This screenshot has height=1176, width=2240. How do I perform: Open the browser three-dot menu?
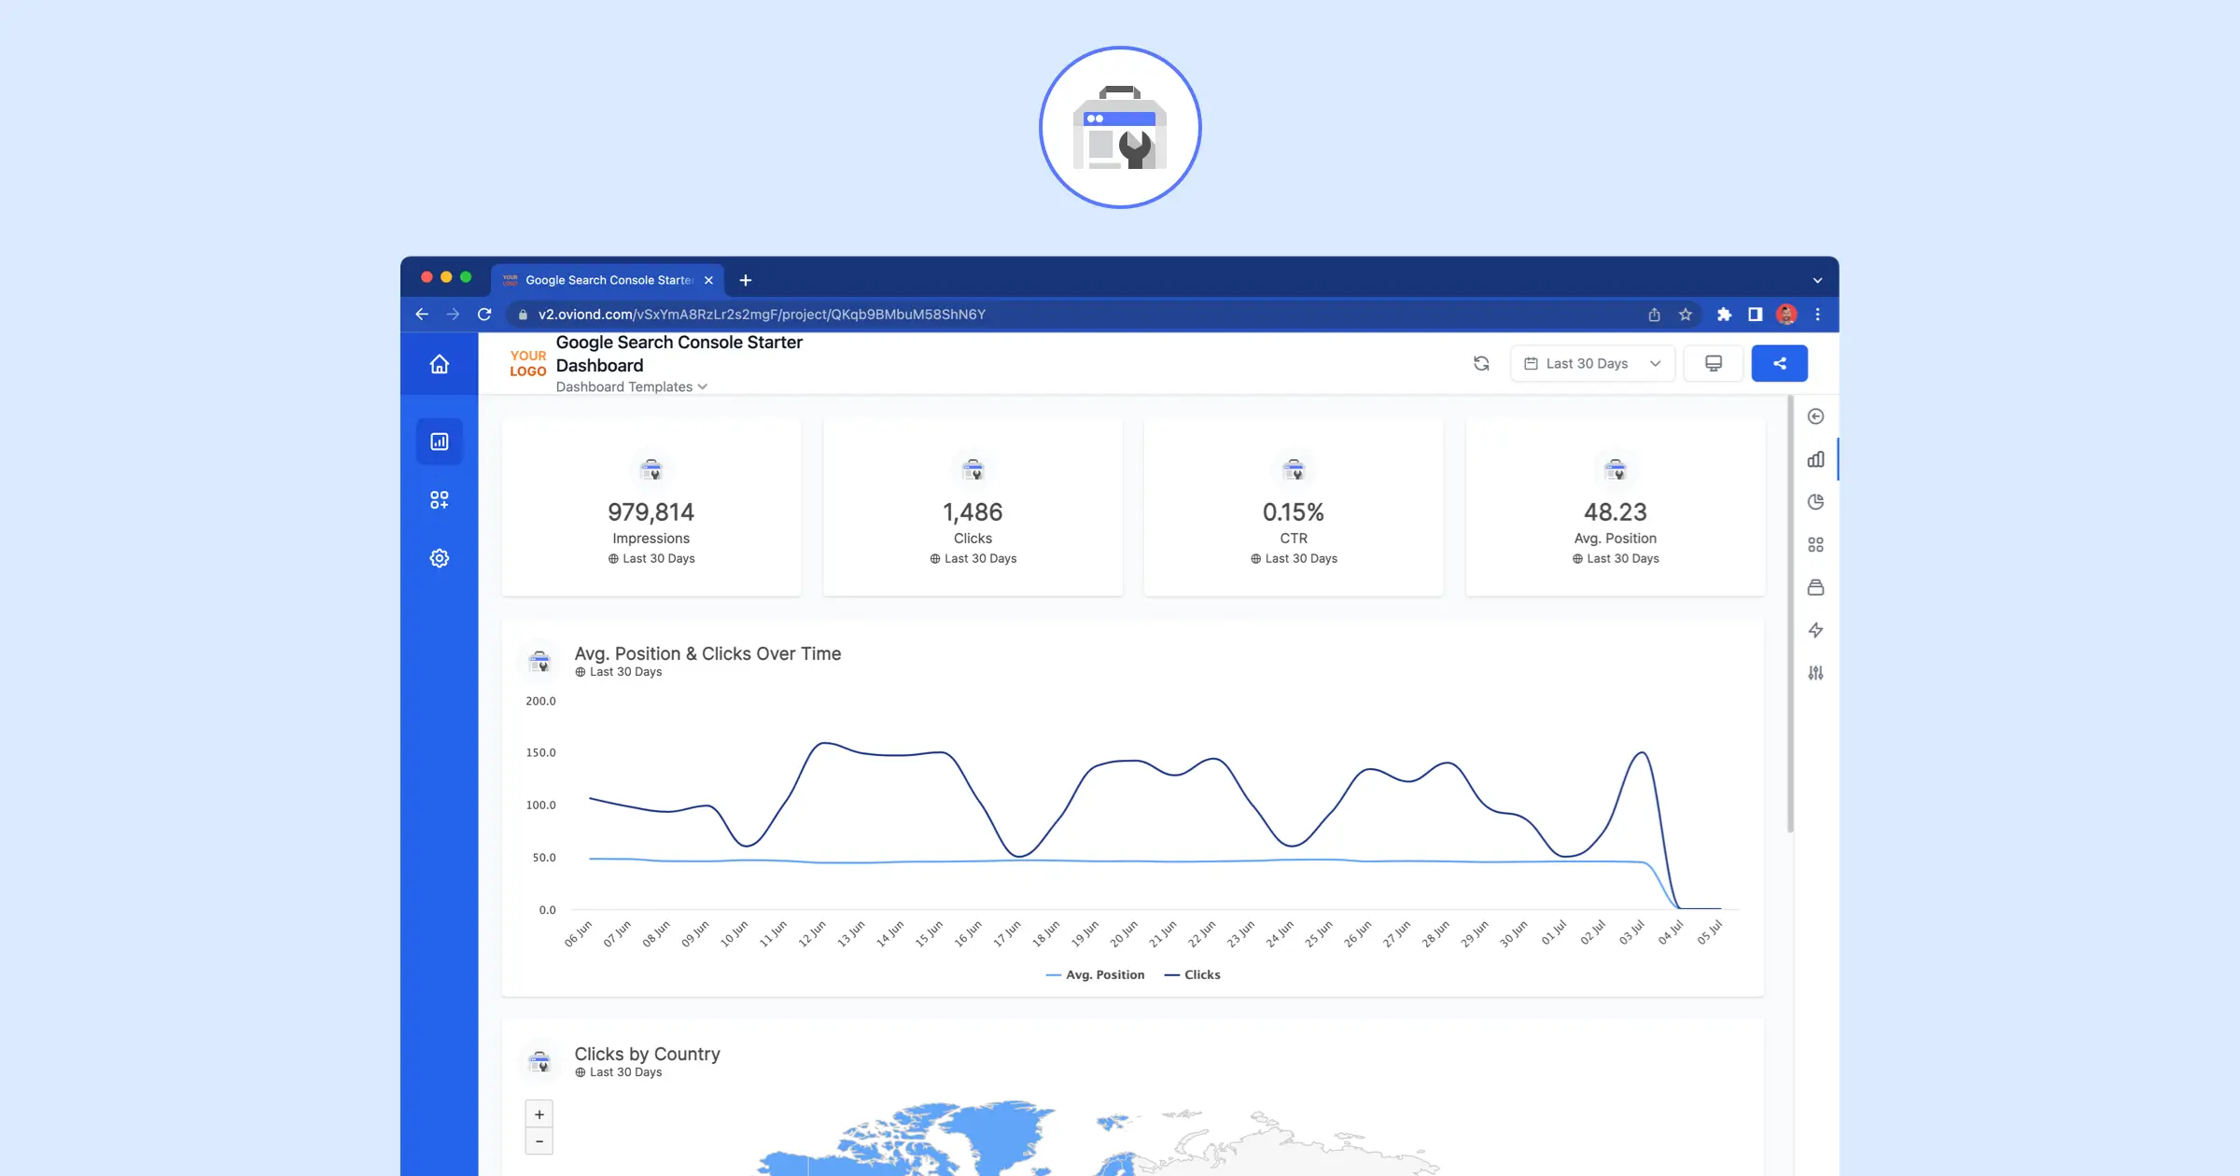coord(1817,315)
